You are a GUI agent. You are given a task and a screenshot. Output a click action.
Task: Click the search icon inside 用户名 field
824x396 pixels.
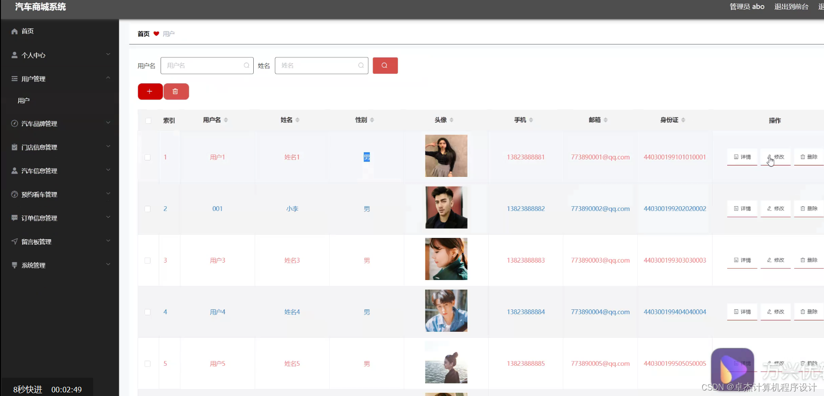(x=247, y=66)
